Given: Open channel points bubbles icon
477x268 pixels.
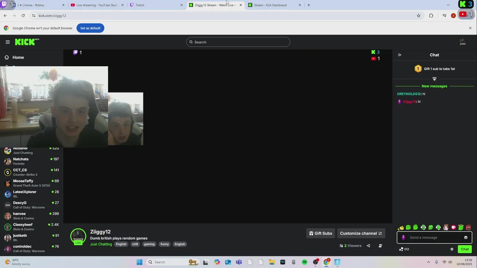Looking at the screenshot, I should pyautogui.click(x=401, y=249).
